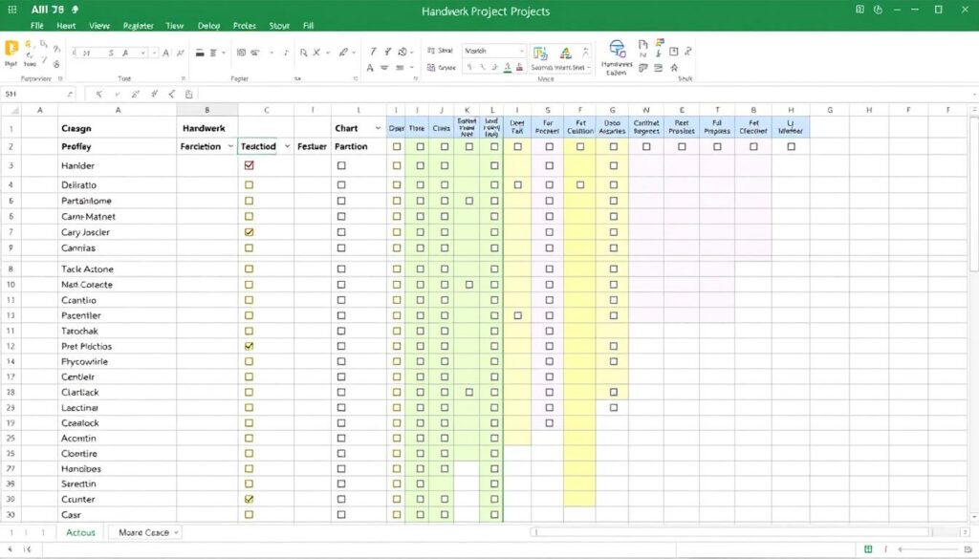Click the left angle bracket icon in the formula bar

pos(172,95)
